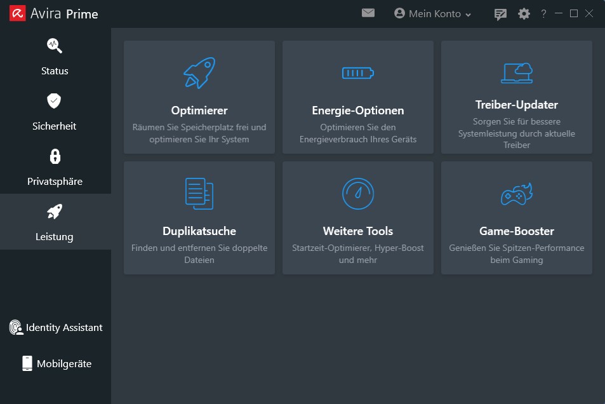Click the speedometer icon for Weitere Tools
Screen dimensions: 605x404
358,194
